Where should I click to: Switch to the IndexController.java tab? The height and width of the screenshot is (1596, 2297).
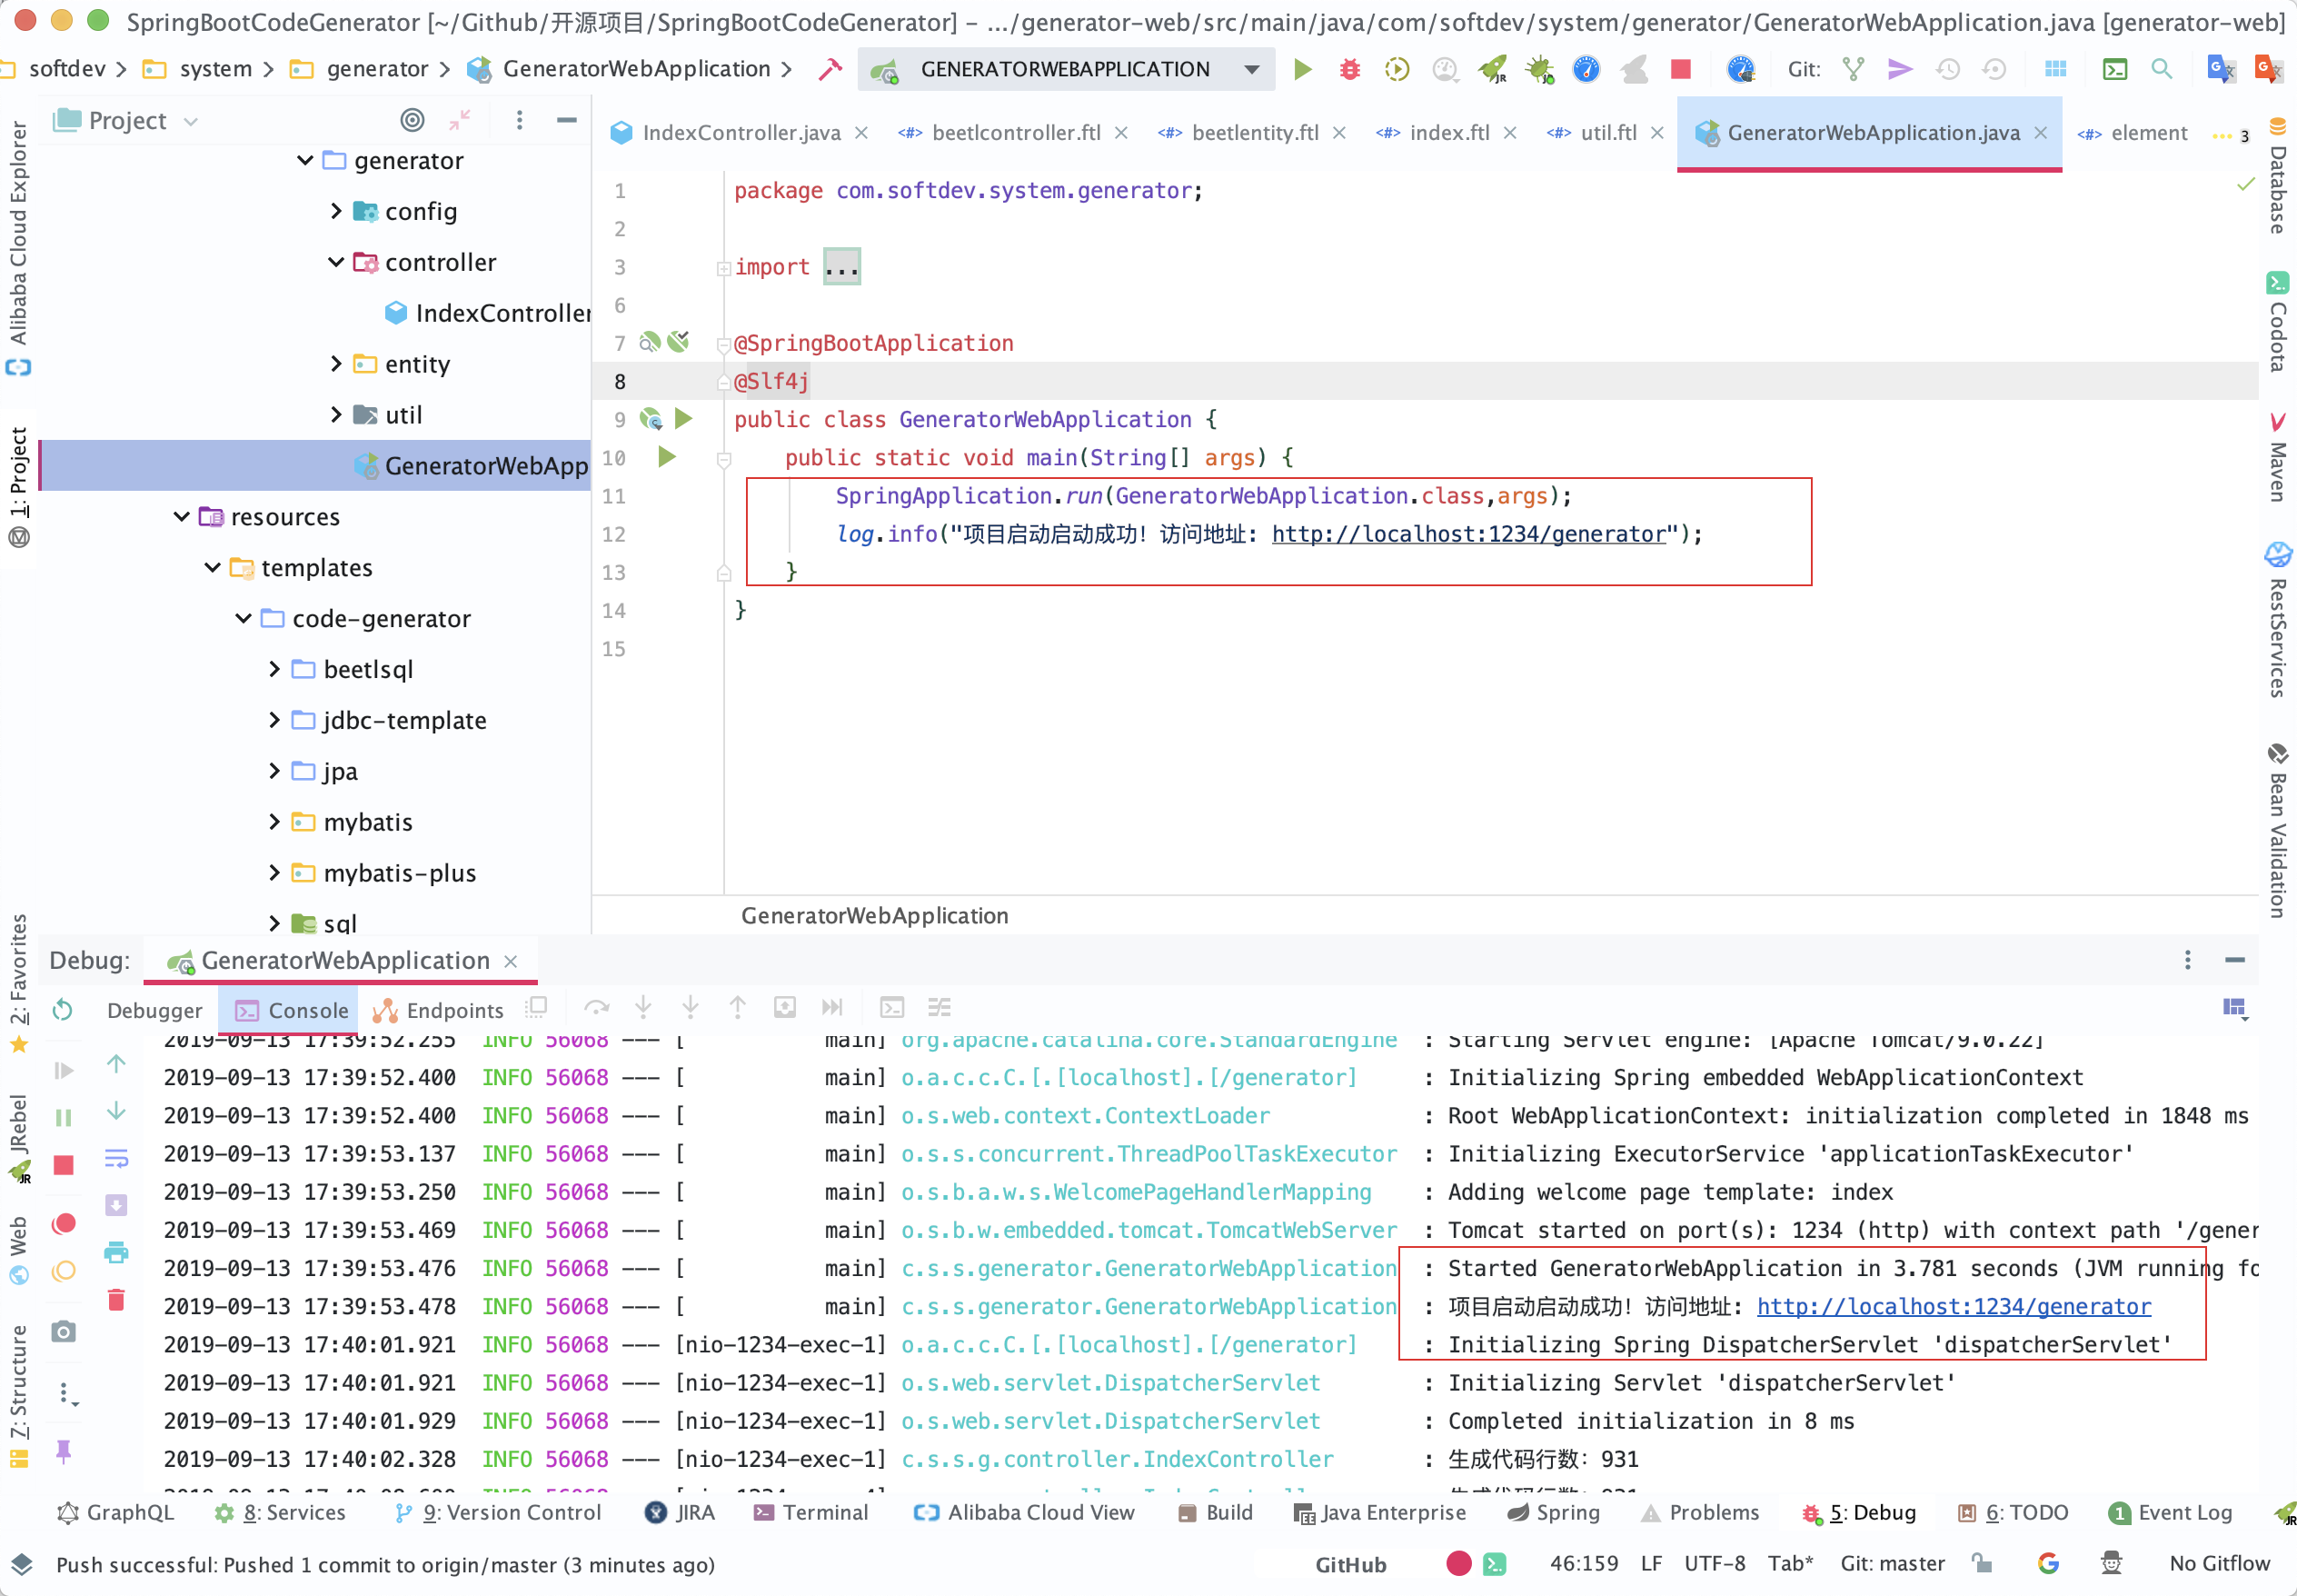pos(741,133)
